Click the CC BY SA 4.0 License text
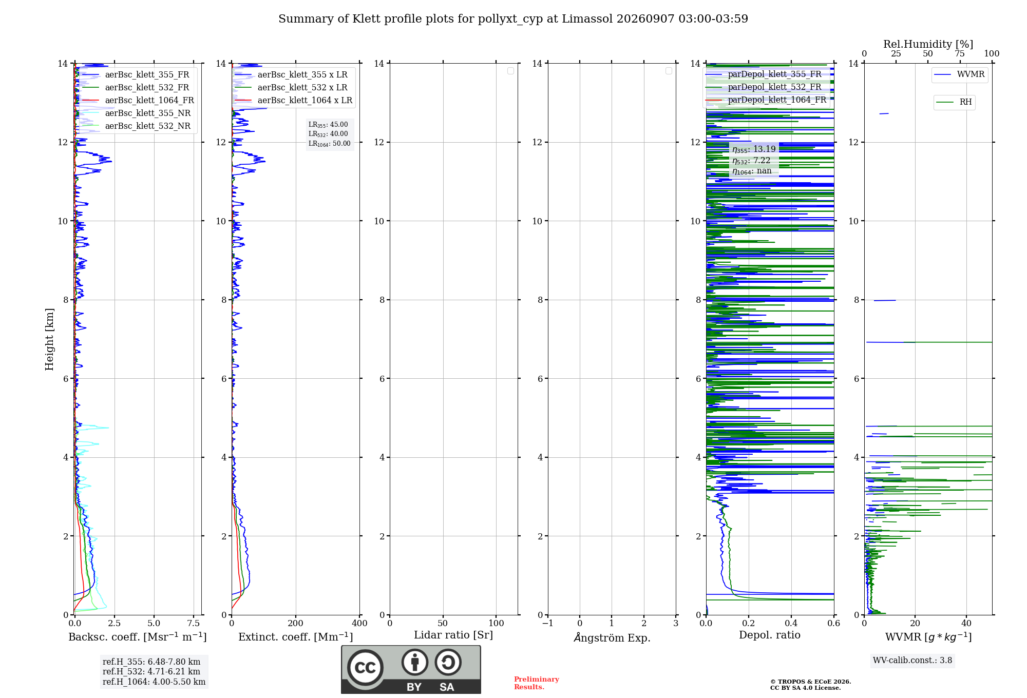This screenshot has width=1027, height=698. click(x=806, y=688)
